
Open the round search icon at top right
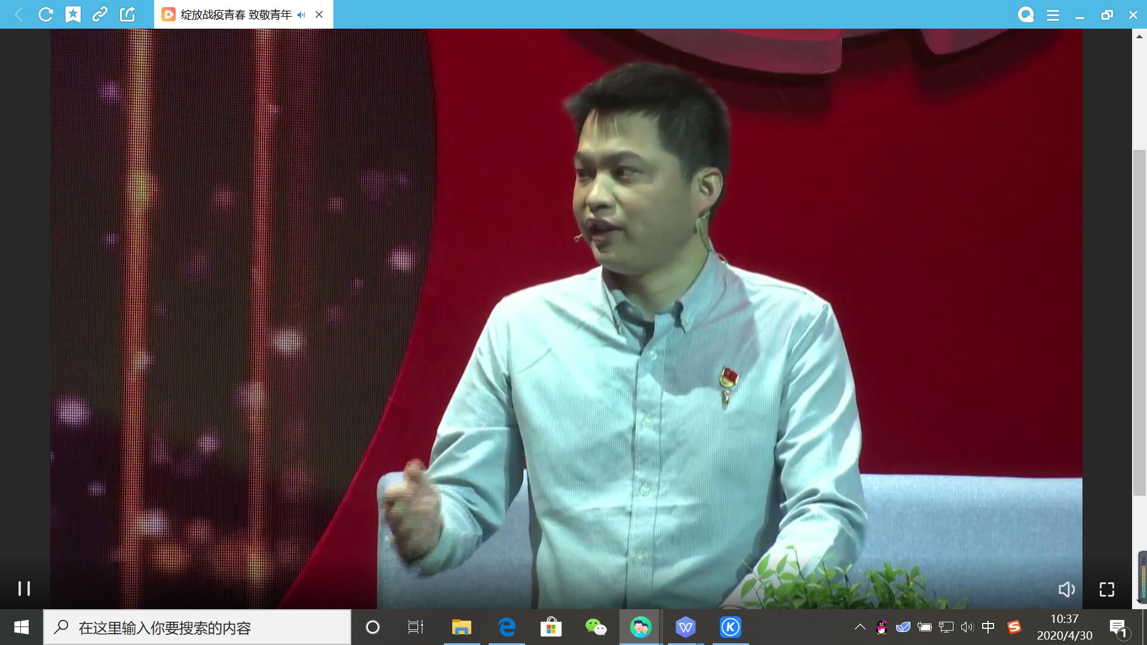pyautogui.click(x=1026, y=15)
